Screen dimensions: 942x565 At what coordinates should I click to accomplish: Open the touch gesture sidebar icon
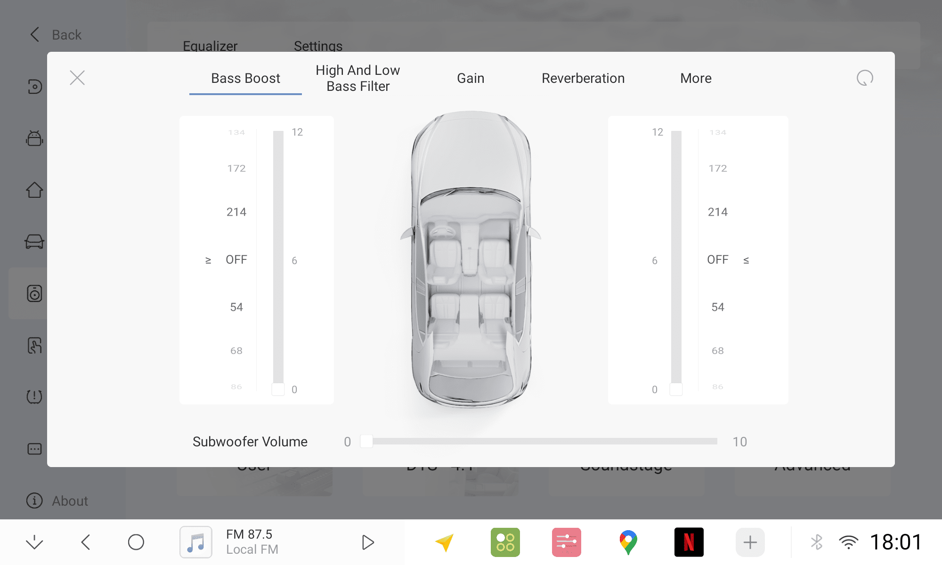click(34, 345)
